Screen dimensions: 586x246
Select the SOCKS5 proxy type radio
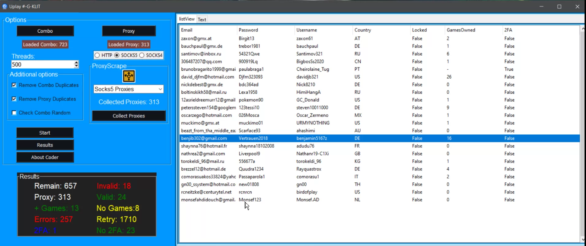(x=117, y=55)
